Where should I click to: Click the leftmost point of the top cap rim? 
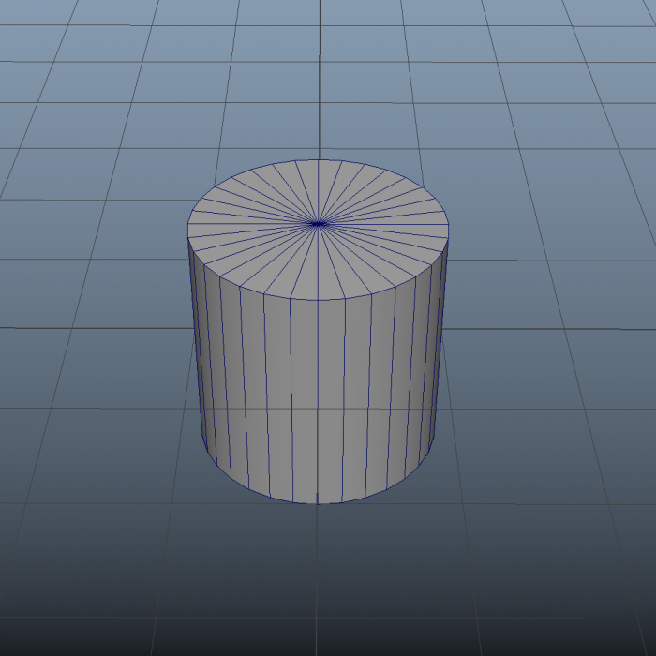point(188,230)
